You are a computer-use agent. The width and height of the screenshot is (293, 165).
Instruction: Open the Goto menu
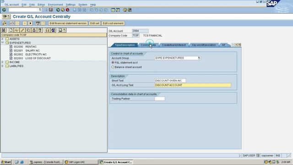tap(32, 5)
